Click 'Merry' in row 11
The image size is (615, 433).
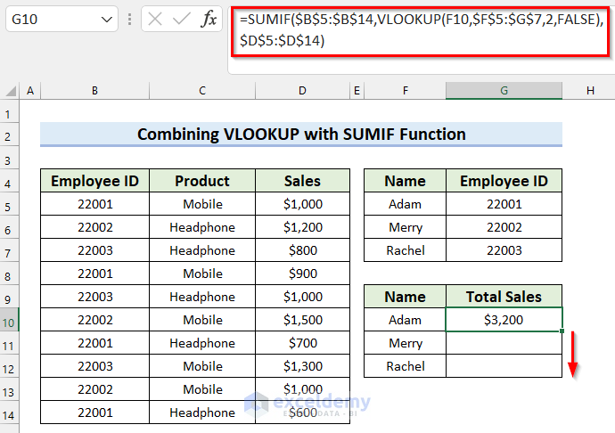[x=406, y=343]
